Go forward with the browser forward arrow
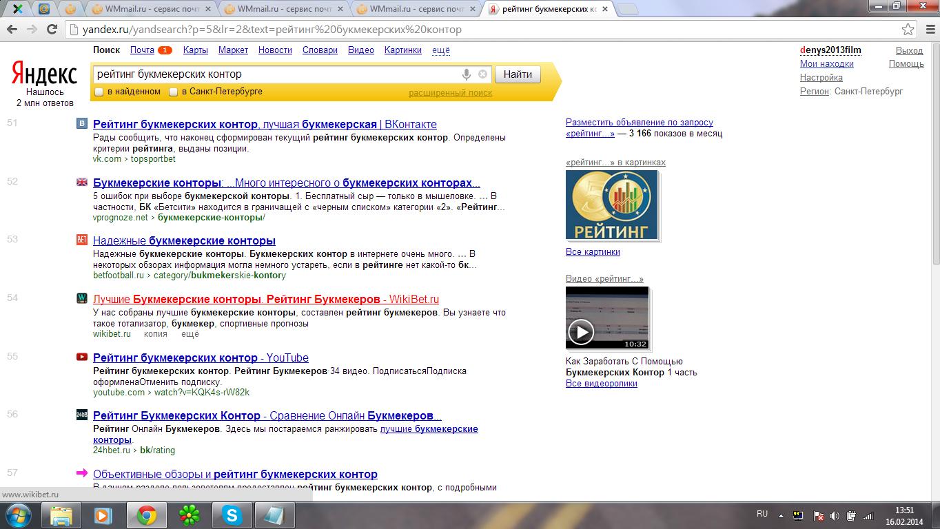This screenshot has height=529, width=940. pos(32,30)
